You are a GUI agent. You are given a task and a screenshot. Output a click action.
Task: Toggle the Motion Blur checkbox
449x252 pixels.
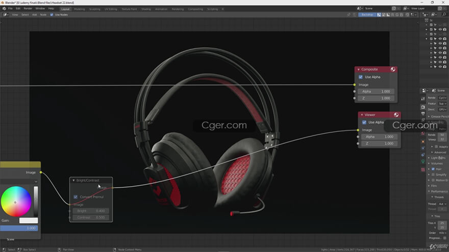(433, 180)
